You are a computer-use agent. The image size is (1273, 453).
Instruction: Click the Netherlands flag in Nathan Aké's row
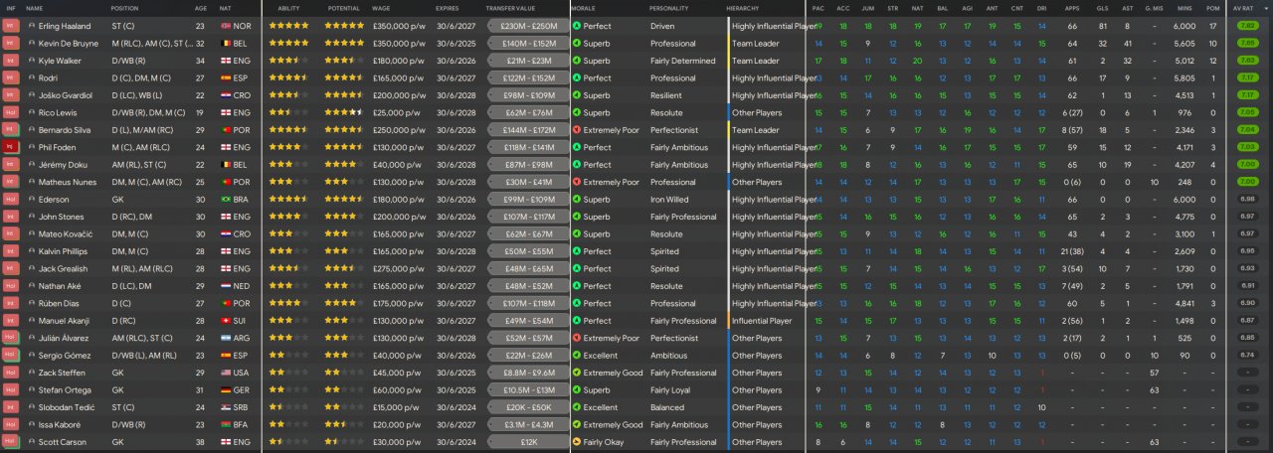[x=226, y=286]
